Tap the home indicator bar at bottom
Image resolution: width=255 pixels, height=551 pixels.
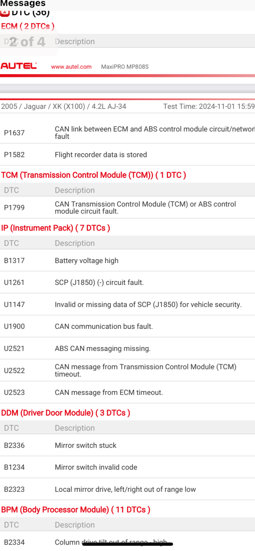[127, 544]
